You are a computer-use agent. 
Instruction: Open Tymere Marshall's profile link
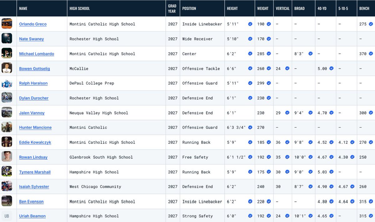[35, 172]
